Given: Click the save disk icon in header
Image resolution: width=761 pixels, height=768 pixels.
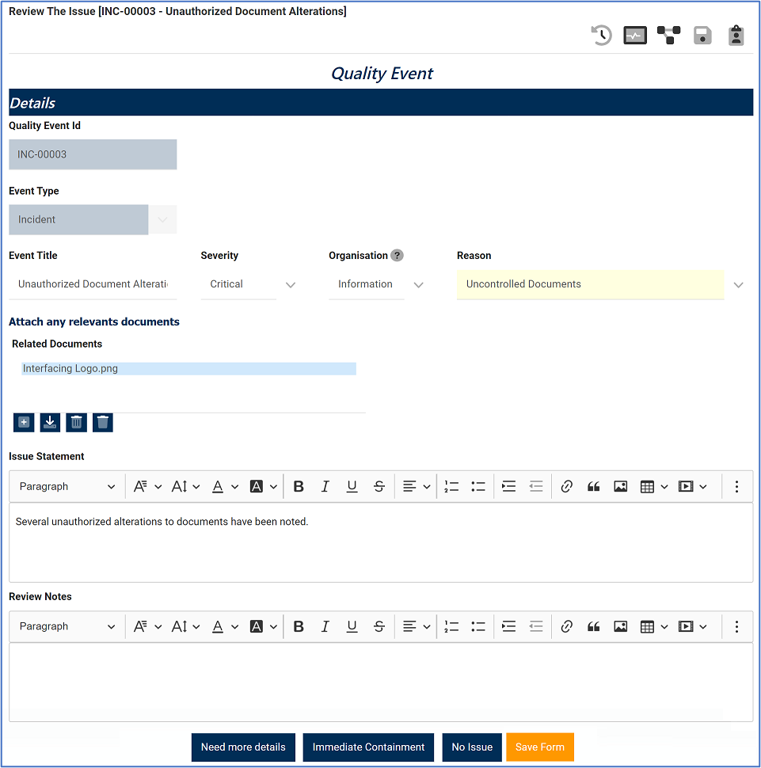Looking at the screenshot, I should point(702,36).
